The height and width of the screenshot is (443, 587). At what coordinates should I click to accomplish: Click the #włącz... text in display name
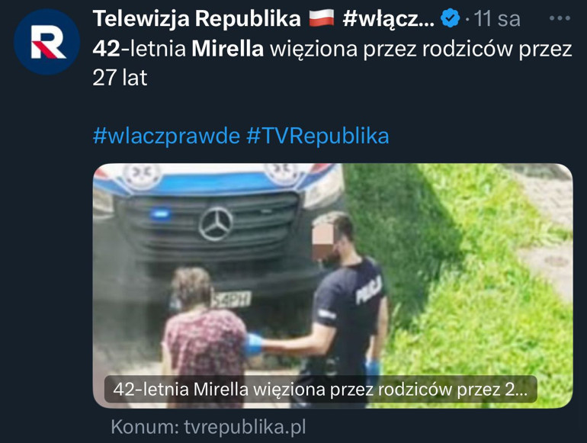(x=388, y=18)
